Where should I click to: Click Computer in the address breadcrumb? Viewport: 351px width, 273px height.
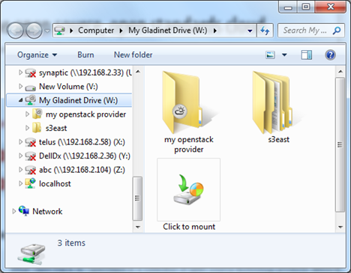click(96, 31)
